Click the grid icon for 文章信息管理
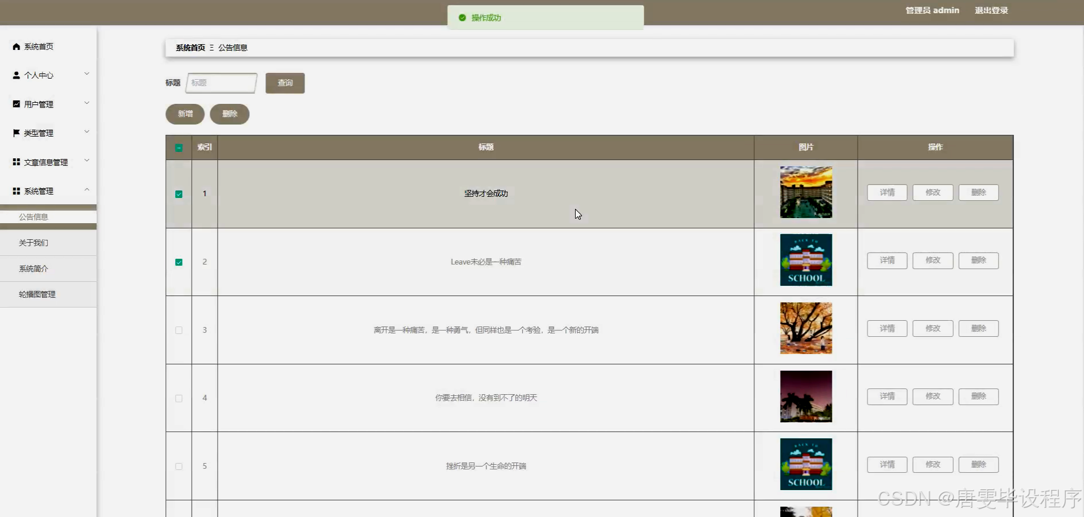1084x517 pixels. tap(16, 162)
